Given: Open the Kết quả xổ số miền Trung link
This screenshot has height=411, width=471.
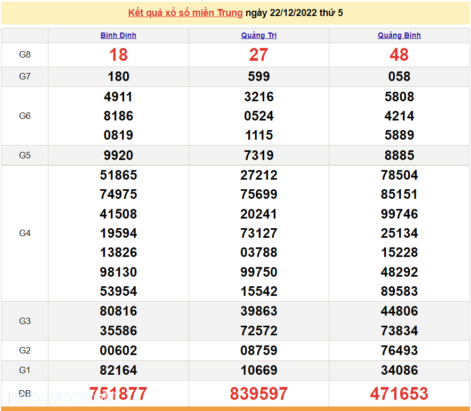Looking at the screenshot, I should point(185,13).
